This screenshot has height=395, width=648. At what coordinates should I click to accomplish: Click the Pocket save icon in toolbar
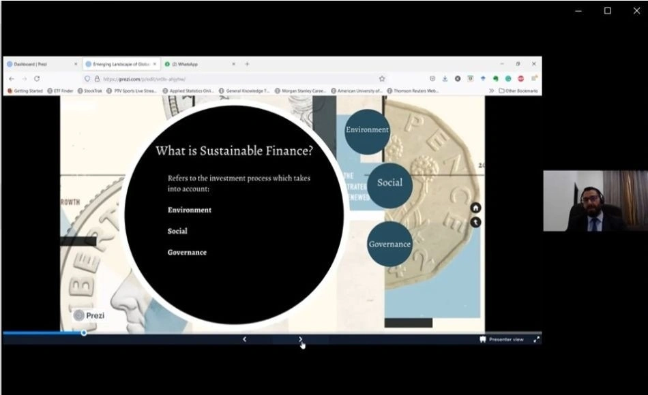[432, 78]
